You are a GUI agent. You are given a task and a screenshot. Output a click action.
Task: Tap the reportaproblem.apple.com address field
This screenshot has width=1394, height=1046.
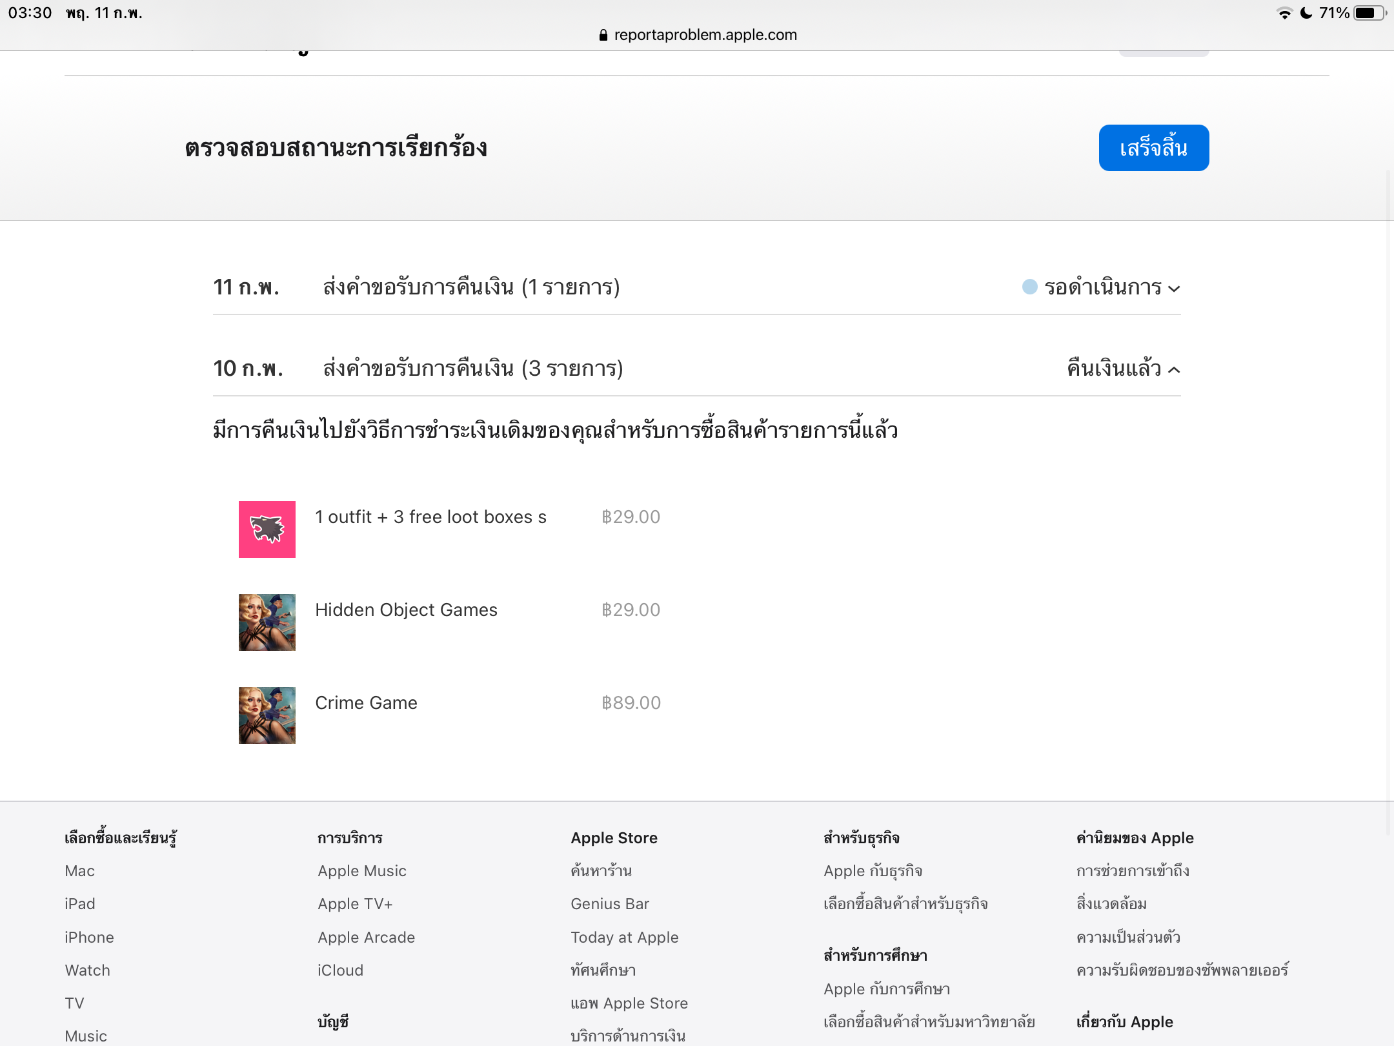coord(705,35)
